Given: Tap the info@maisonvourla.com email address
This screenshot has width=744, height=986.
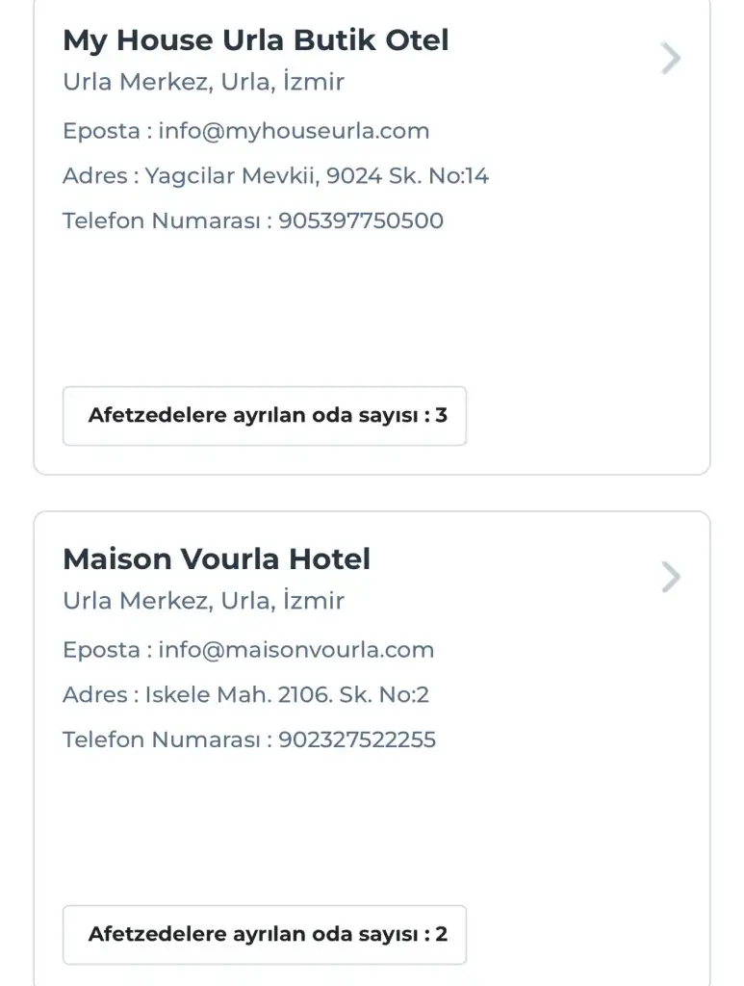Looking at the screenshot, I should pyautogui.click(x=296, y=650).
